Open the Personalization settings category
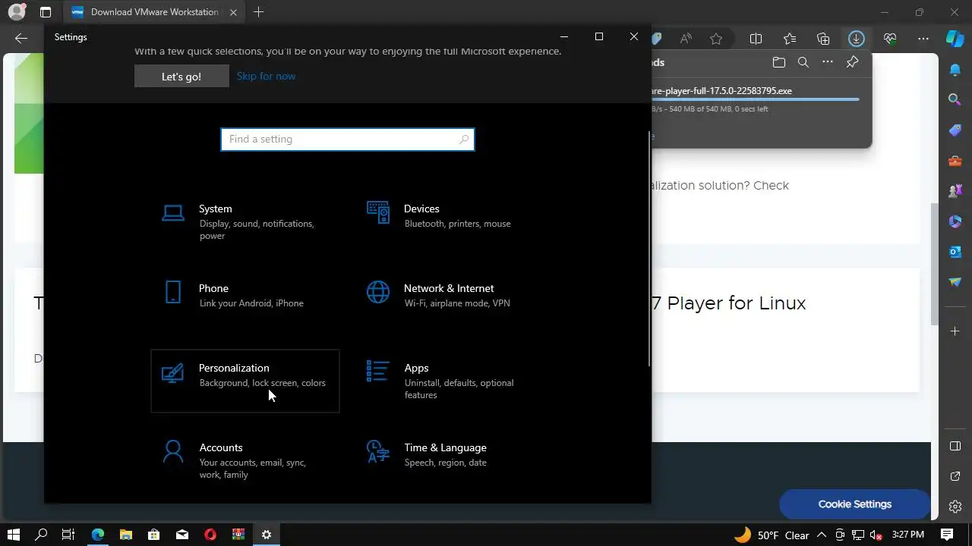The image size is (972, 546). coord(245,381)
